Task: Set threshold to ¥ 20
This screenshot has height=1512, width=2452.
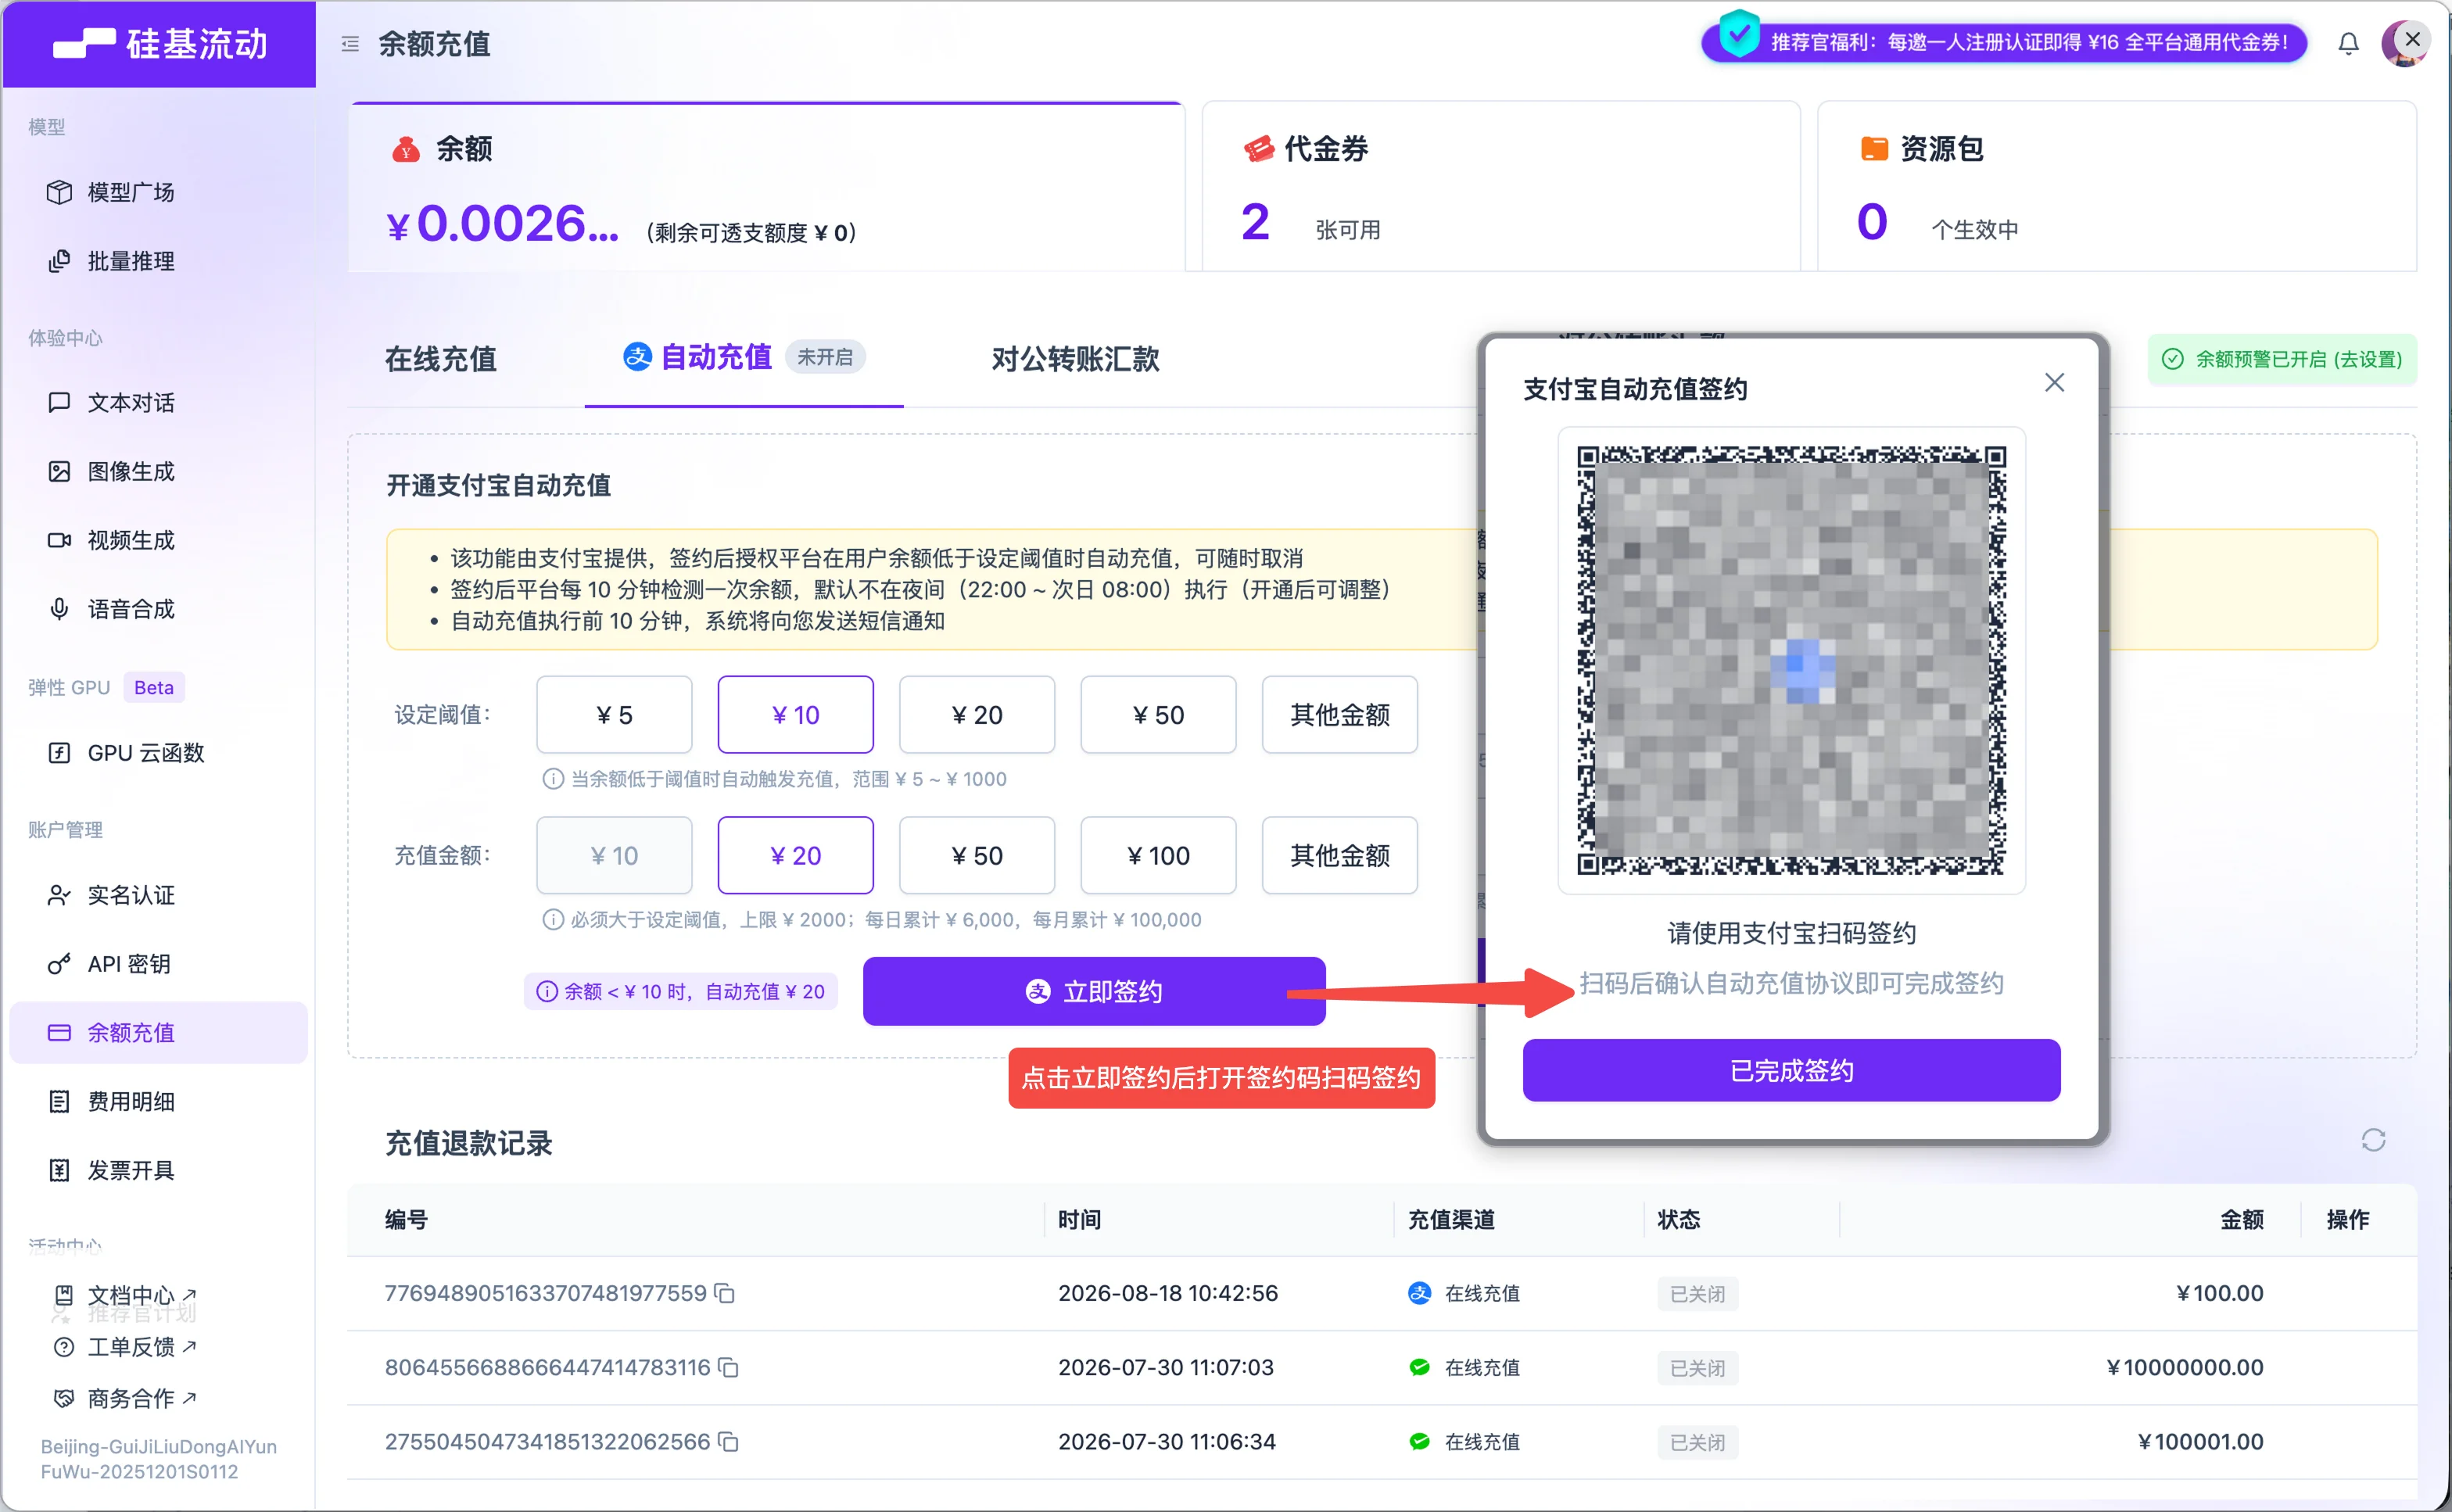Action: click(976, 714)
